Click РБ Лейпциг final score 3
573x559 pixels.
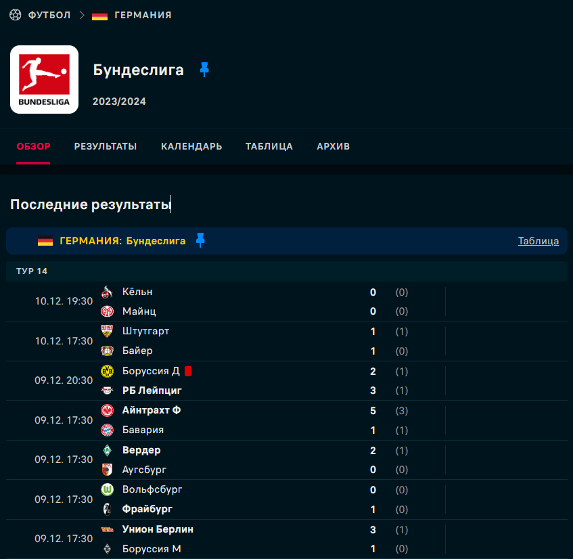(x=373, y=390)
